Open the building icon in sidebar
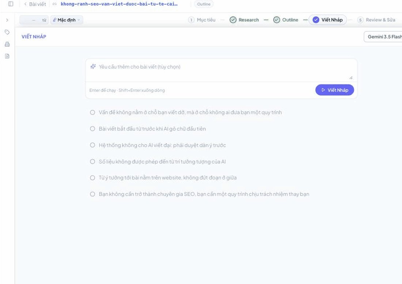 click(7, 44)
